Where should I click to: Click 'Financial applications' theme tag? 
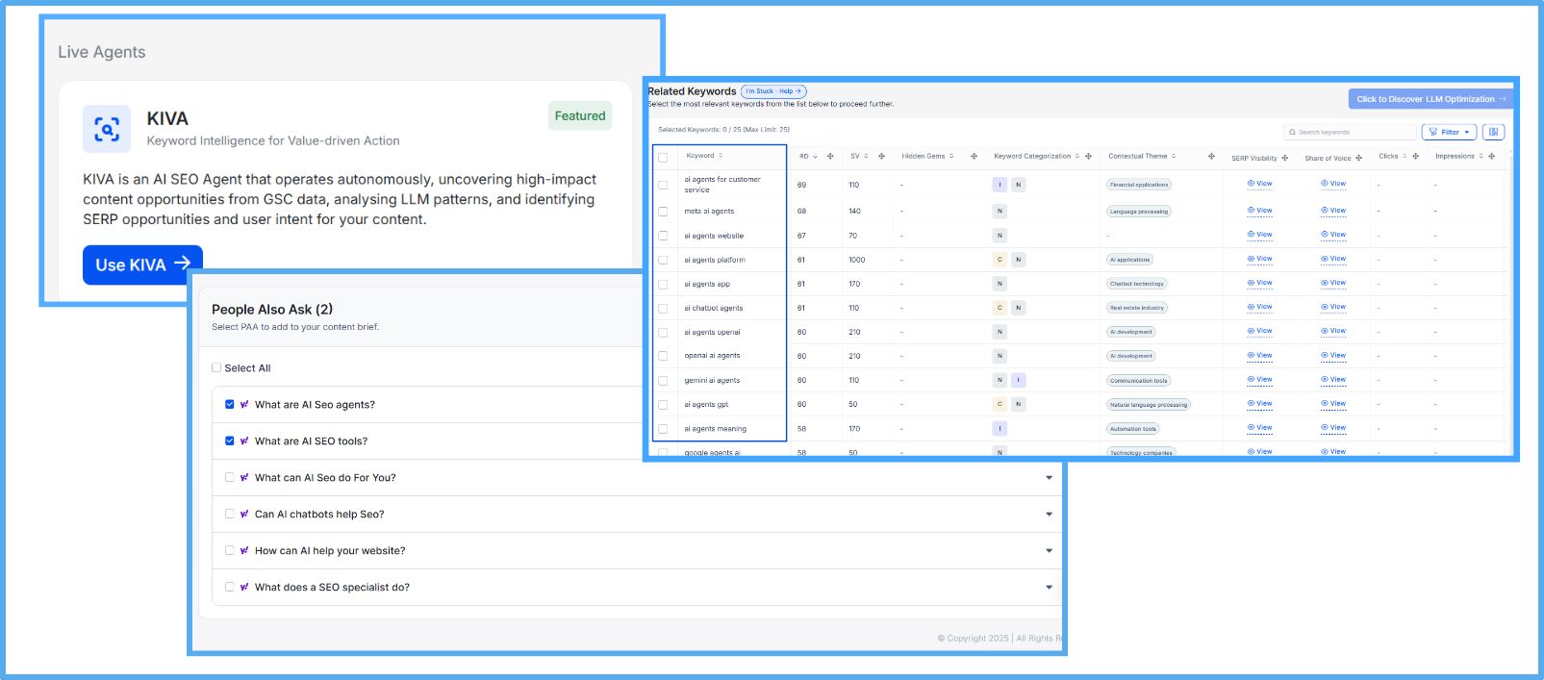1139,185
